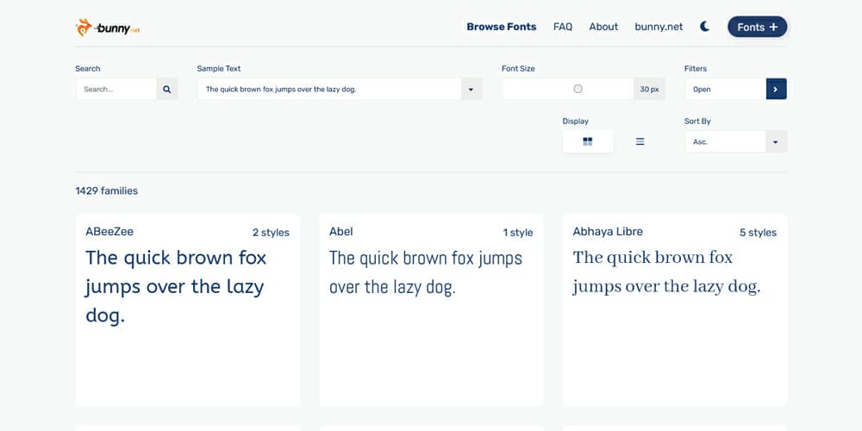The image size is (862, 431).
Task: Click the Abel sample text preview
Action: 426,272
